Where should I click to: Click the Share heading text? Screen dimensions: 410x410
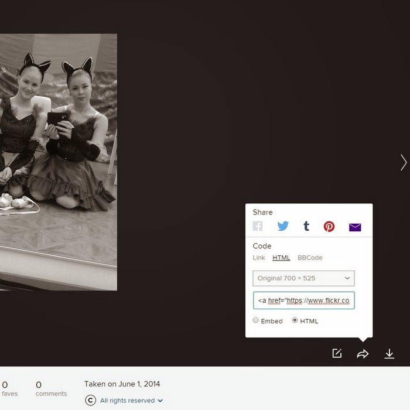pos(262,212)
